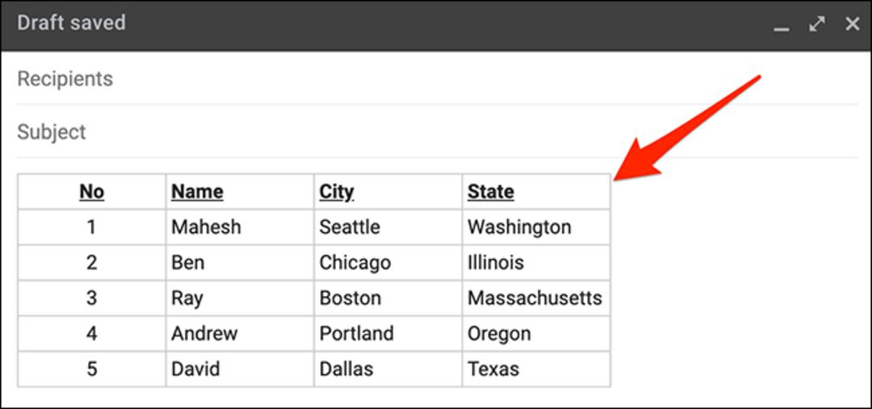Select the State header cell
The height and width of the screenshot is (409, 872).
(536, 192)
